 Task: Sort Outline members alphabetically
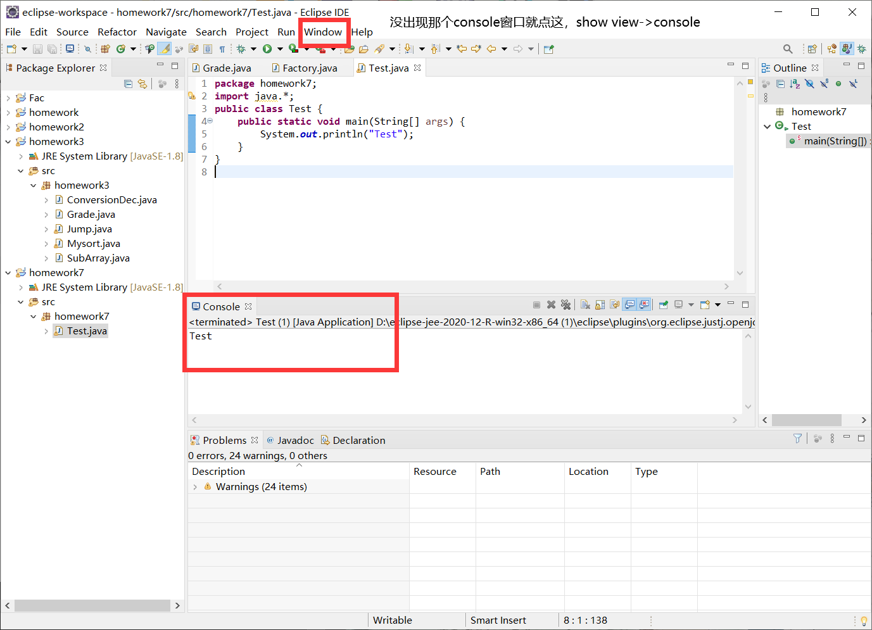tap(795, 84)
